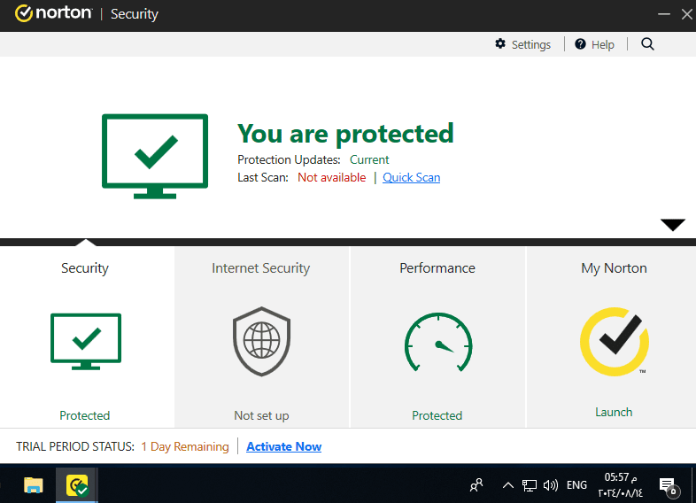Screen dimensions: 696x503
Task: Click the Help text label
Action: [603, 44]
